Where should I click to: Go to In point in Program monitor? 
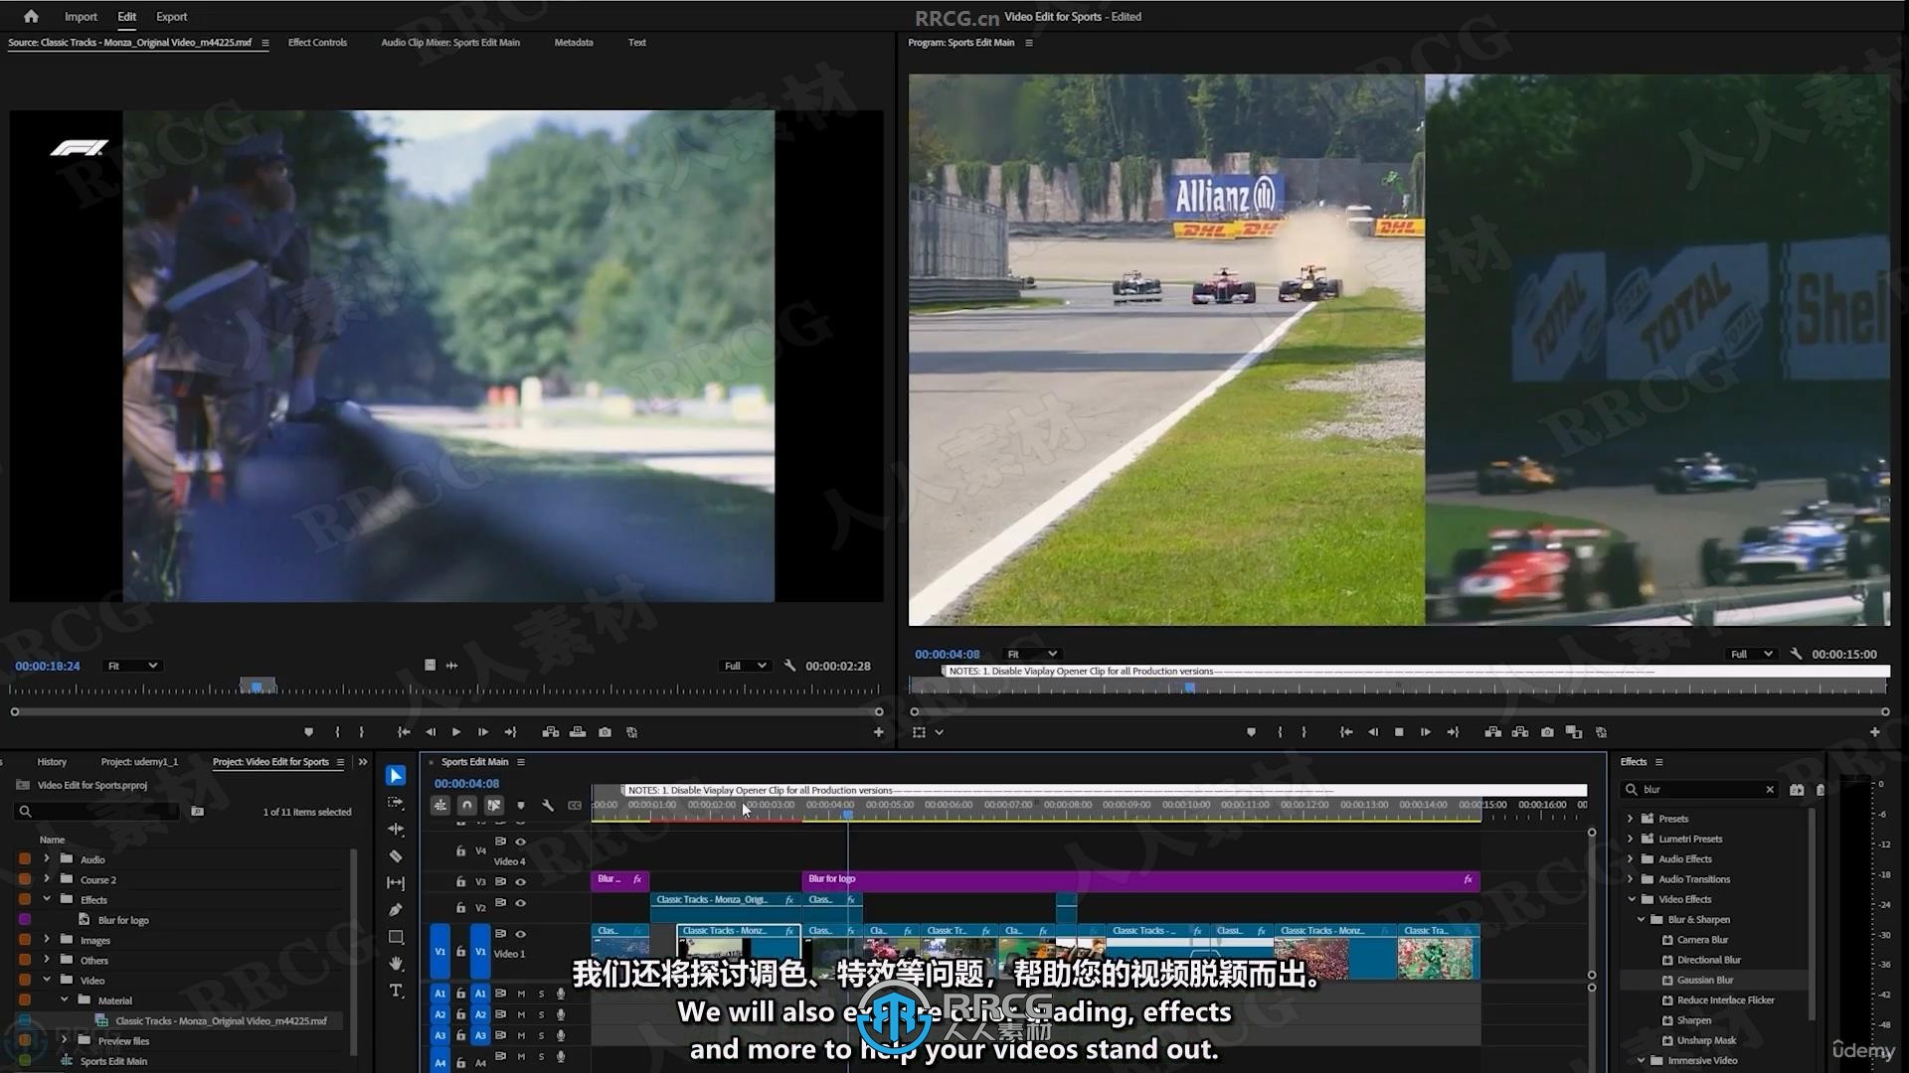[x=1346, y=732]
